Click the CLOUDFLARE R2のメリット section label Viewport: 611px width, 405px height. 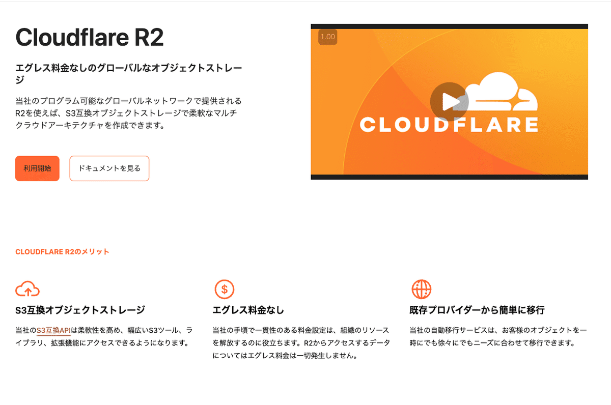pyautogui.click(x=62, y=251)
